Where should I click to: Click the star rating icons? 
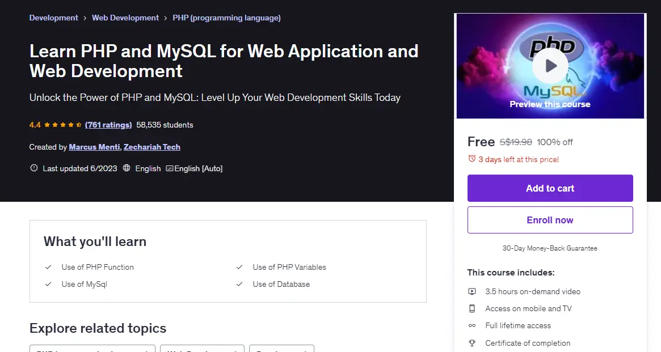(x=63, y=125)
